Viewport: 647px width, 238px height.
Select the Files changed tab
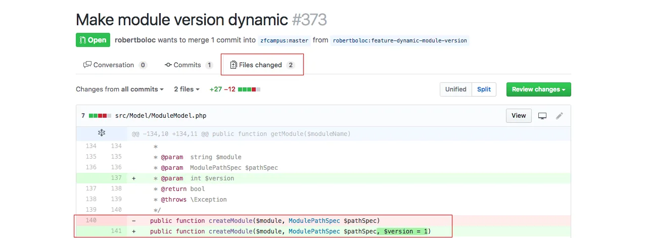click(263, 65)
